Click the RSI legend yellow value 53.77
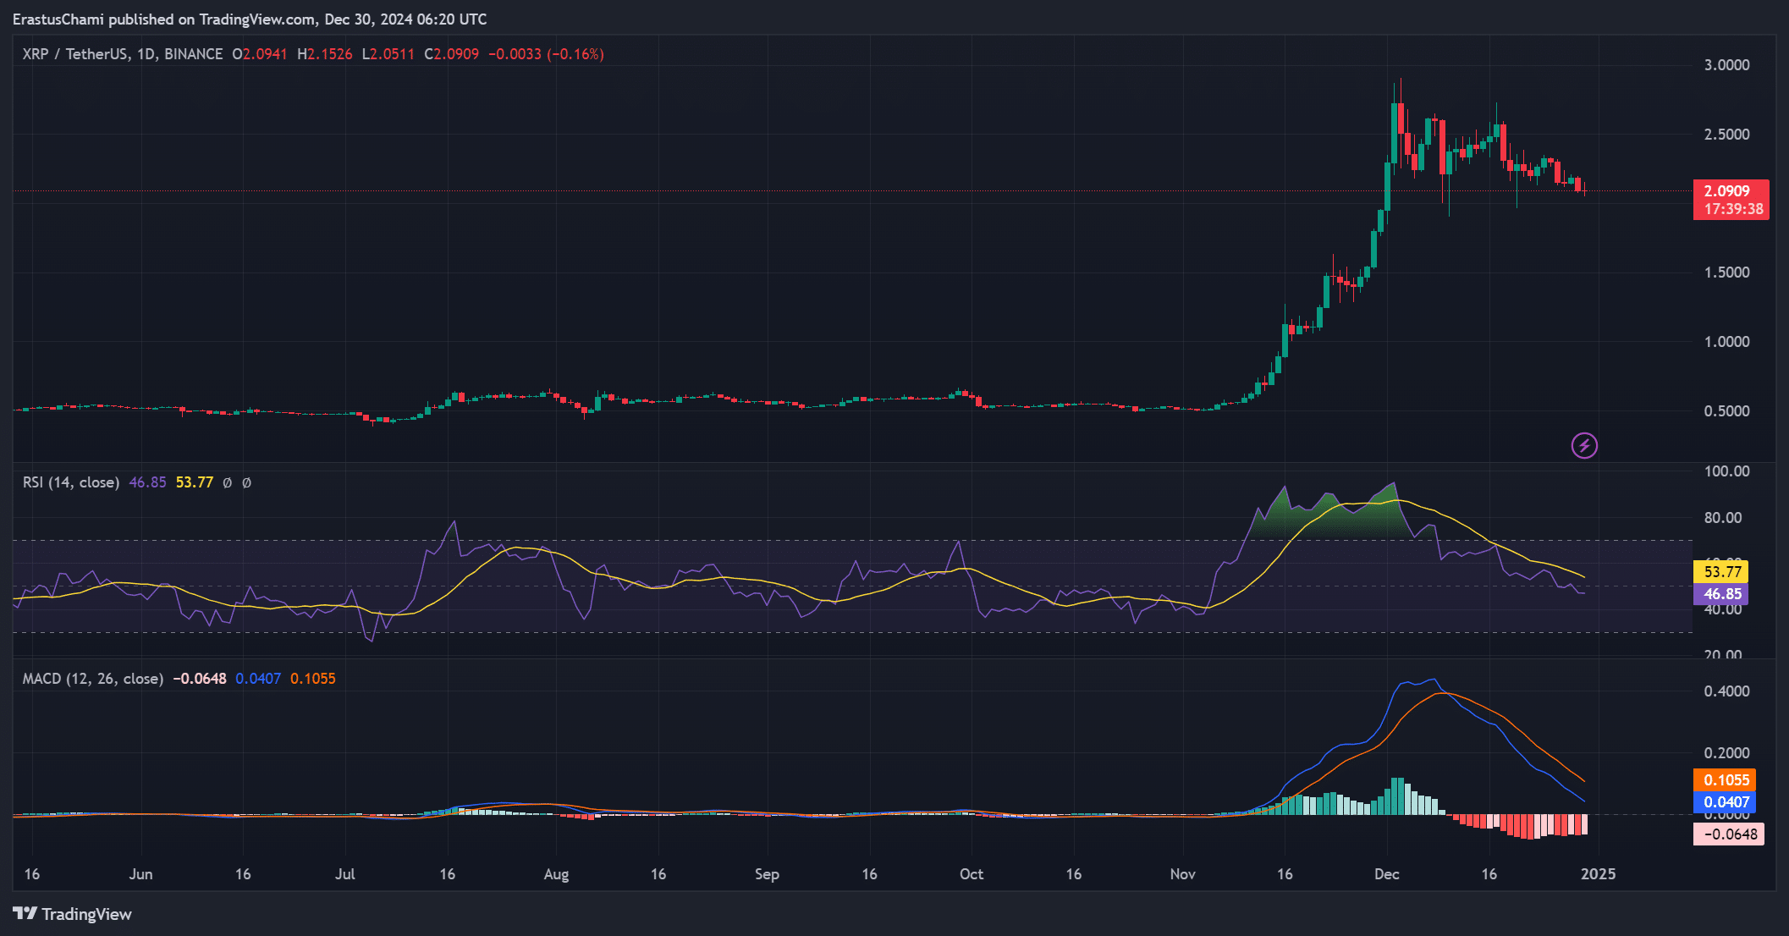The width and height of the screenshot is (1789, 936). click(195, 482)
